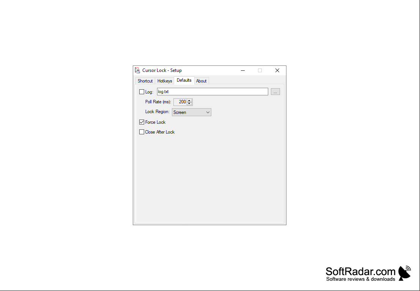Browse for log file with ellipsis button
The width and height of the screenshot is (420, 291).
point(275,92)
